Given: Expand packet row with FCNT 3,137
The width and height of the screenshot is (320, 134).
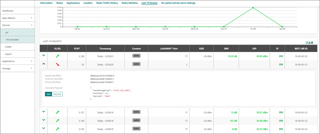Looking at the screenshot, I should (43, 111).
